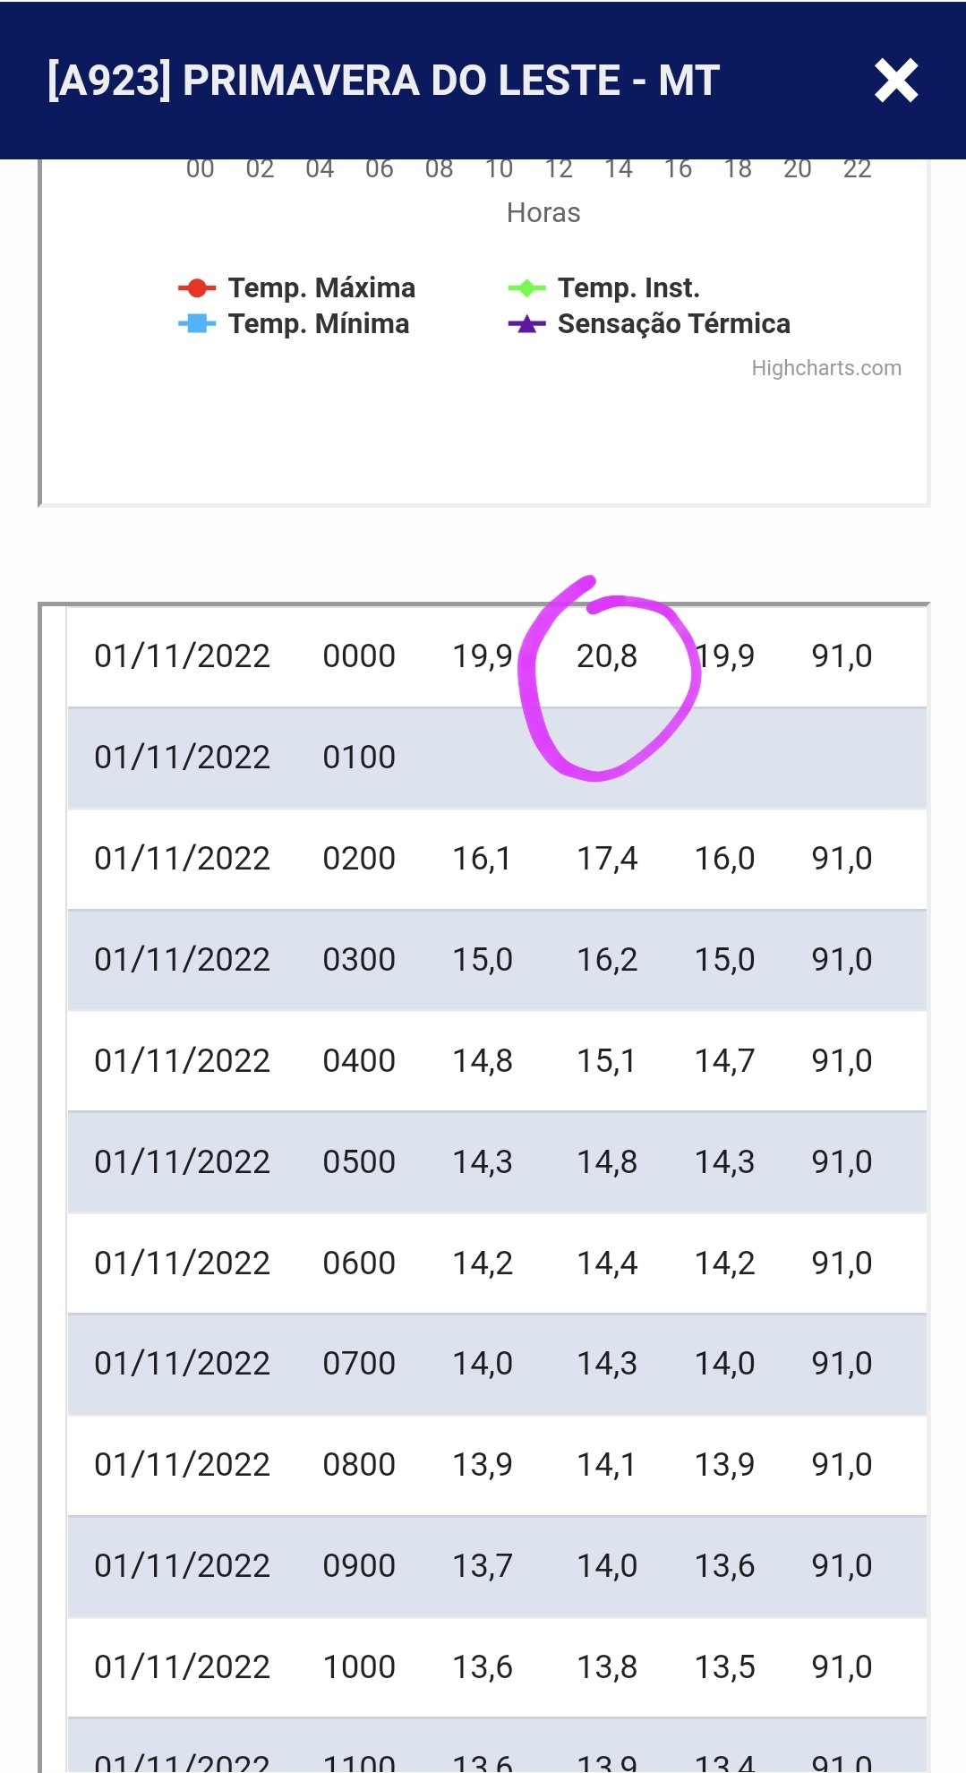Click the Horas axis title
Screen dimensions: 966x1773
click(543, 213)
